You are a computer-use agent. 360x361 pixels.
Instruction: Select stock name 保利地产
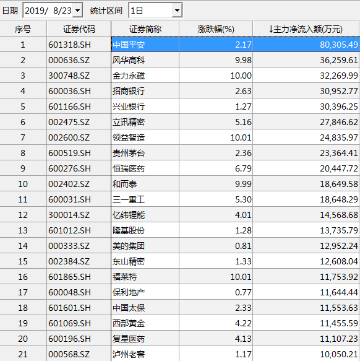point(129,292)
